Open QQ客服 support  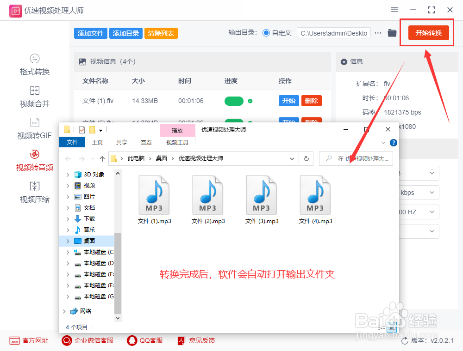click(x=145, y=341)
